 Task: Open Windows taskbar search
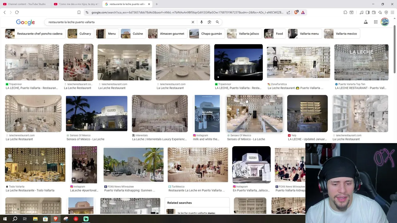15,219
